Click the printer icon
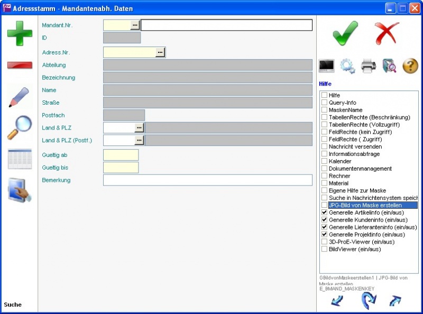 coord(369,66)
